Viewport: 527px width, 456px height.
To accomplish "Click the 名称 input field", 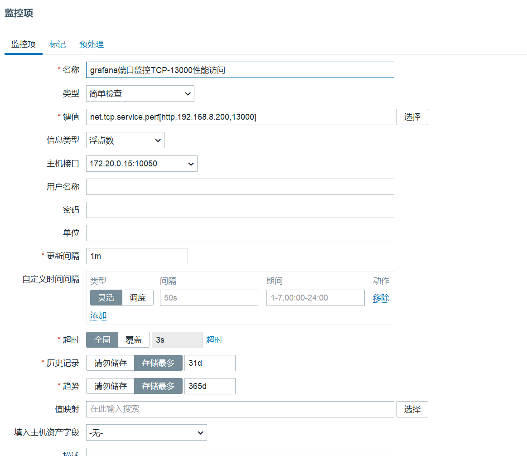I will coord(240,70).
